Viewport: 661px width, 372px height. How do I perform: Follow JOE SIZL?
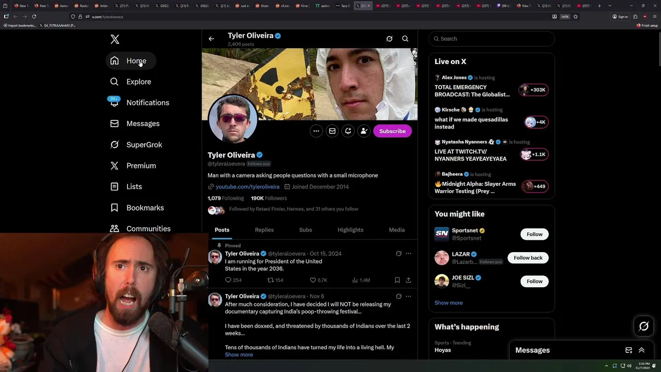[x=534, y=282]
